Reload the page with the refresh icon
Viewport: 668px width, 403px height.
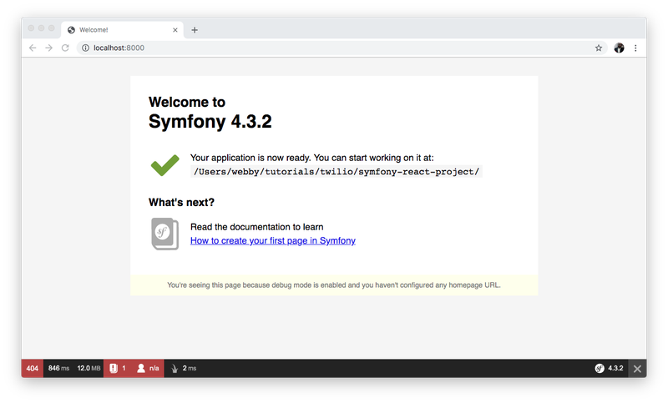[65, 48]
